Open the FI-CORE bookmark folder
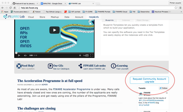The image size is (183, 112). click(x=87, y=12)
